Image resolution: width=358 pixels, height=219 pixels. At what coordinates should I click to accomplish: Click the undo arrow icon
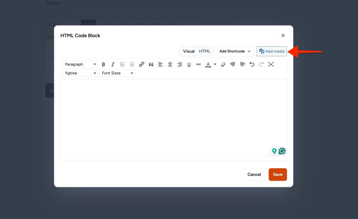[x=252, y=64]
